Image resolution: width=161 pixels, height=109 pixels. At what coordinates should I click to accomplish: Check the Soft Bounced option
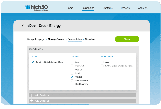tap(72, 81)
